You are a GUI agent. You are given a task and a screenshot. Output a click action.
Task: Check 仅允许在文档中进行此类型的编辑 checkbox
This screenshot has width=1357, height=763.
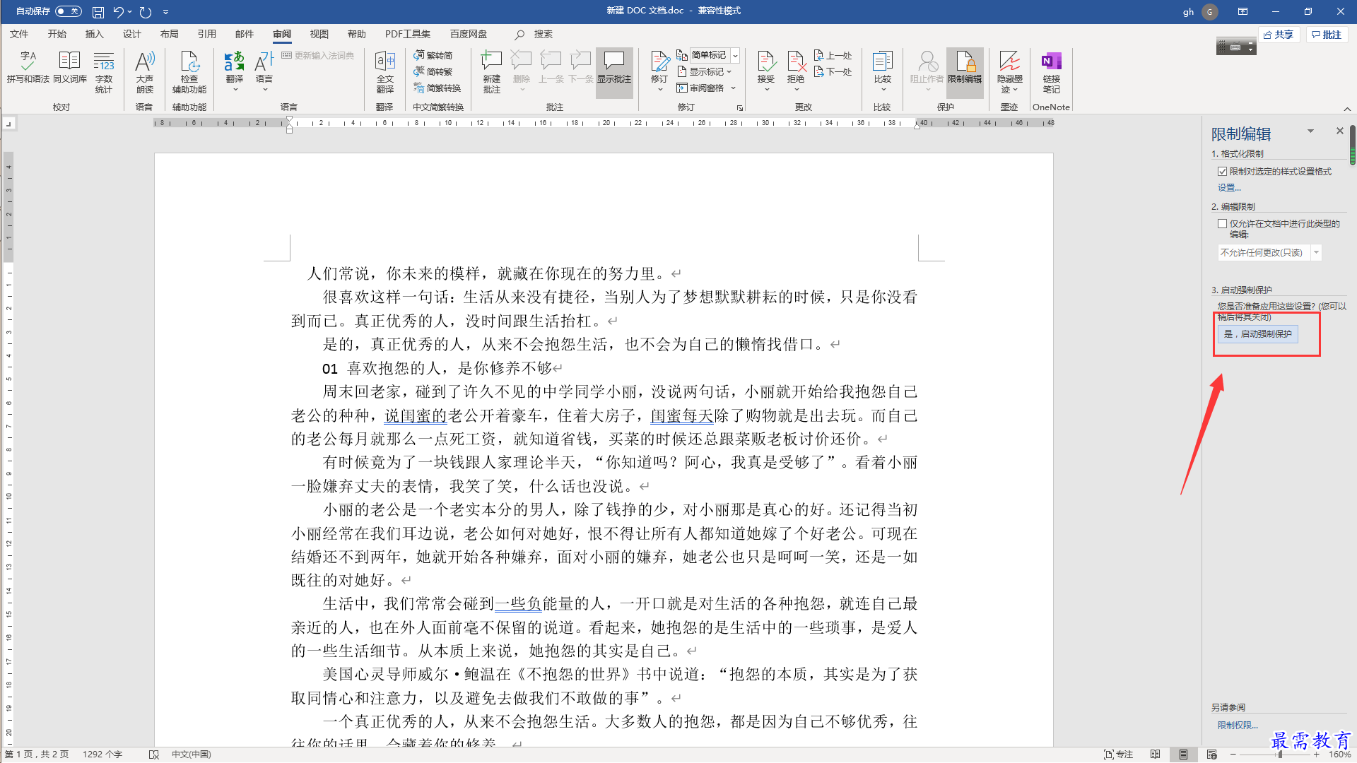click(x=1222, y=224)
